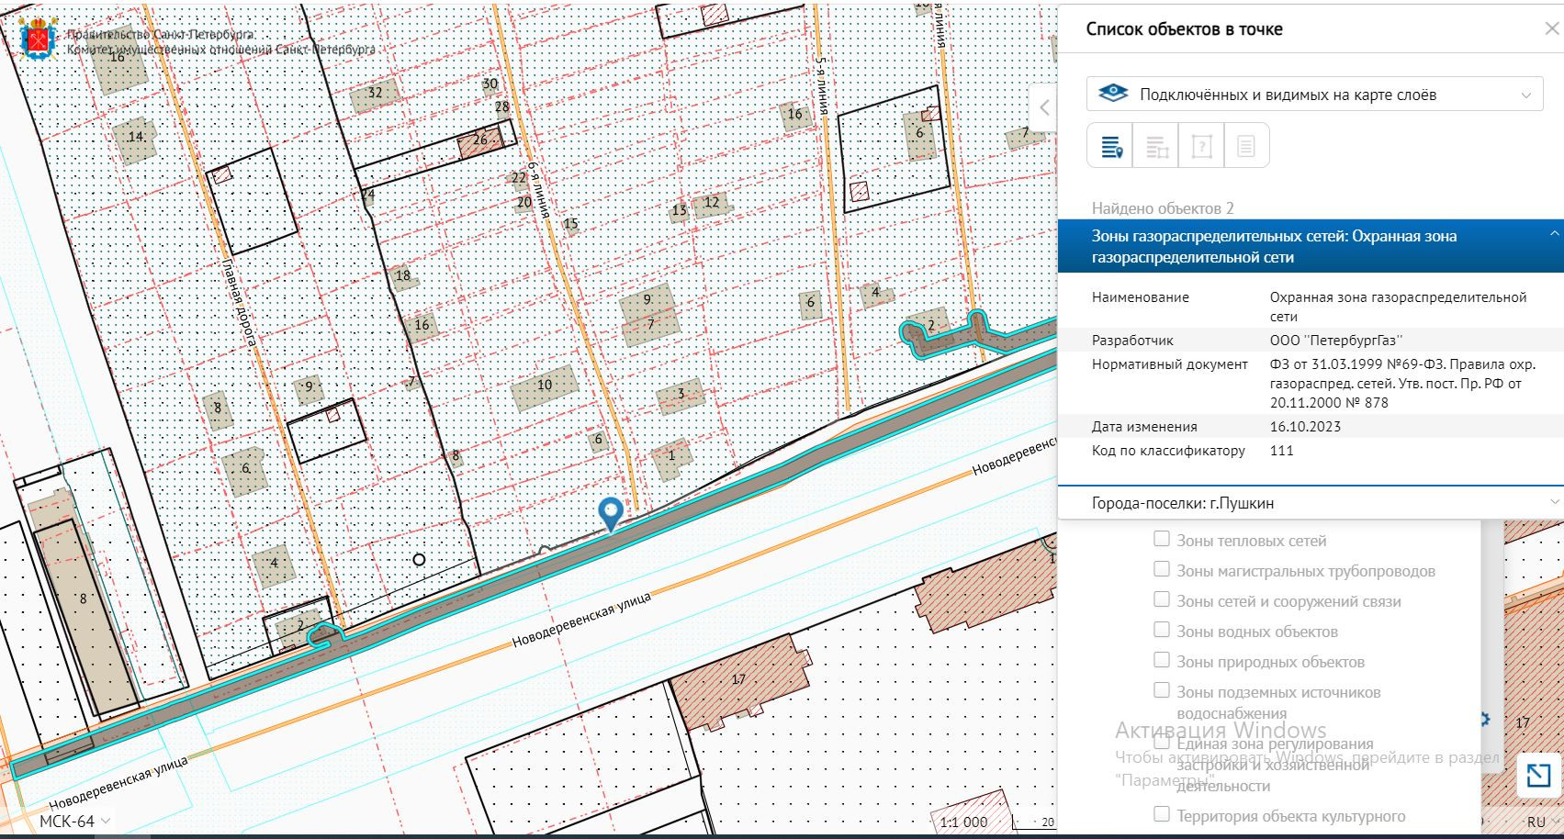The image size is (1564, 839).
Task: Enable 'Зоны тепловых сетей' checkbox
Action: click(x=1162, y=540)
